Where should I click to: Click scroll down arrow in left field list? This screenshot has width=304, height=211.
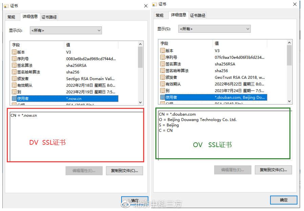click(x=140, y=102)
